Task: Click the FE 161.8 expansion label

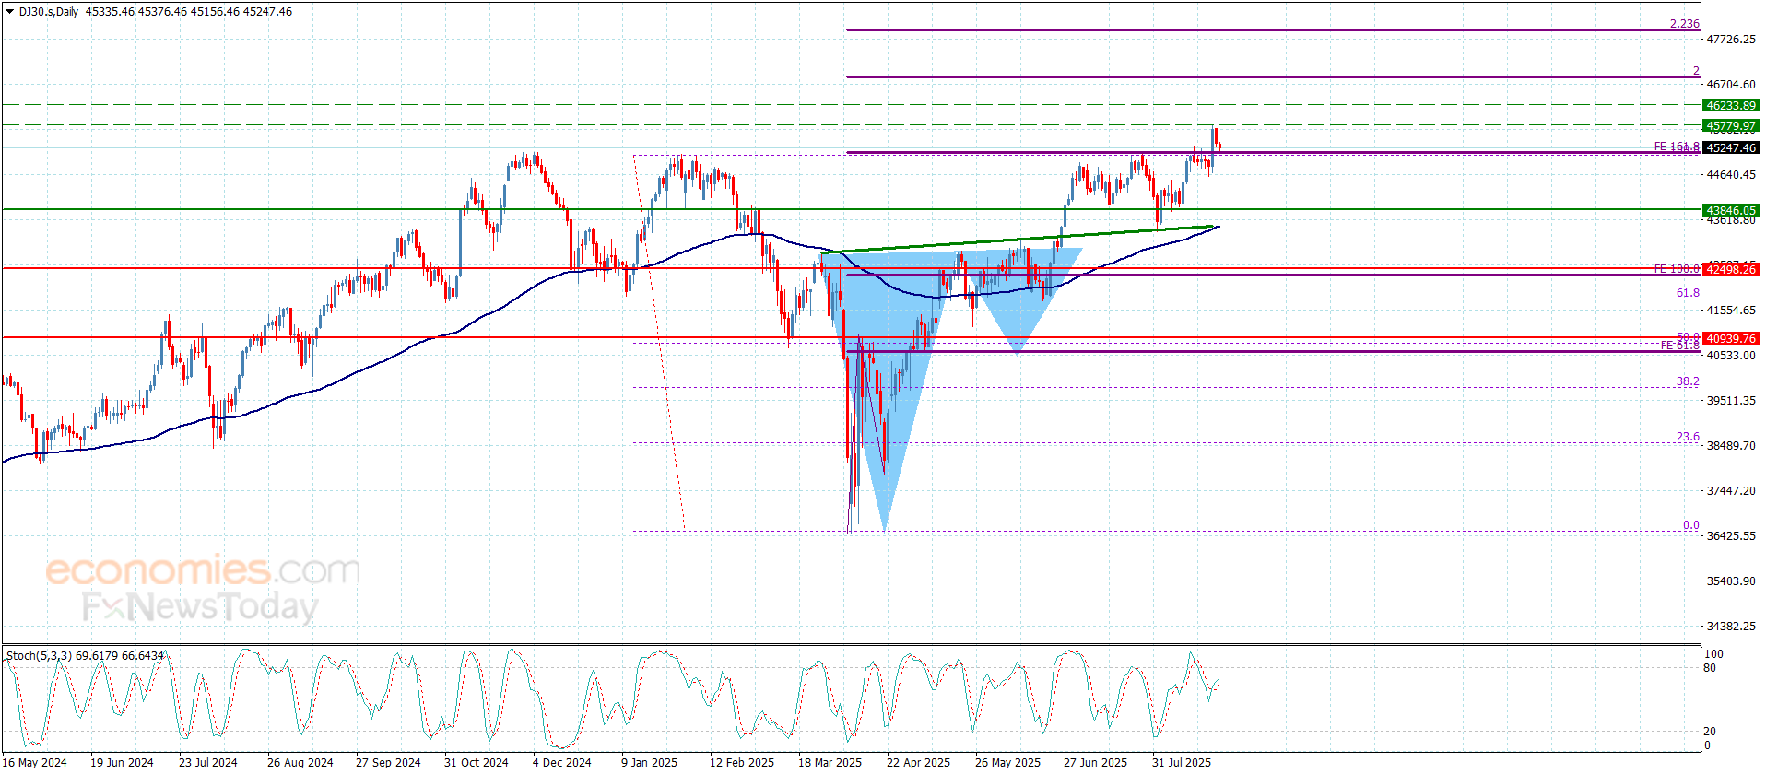Action: click(x=1677, y=147)
